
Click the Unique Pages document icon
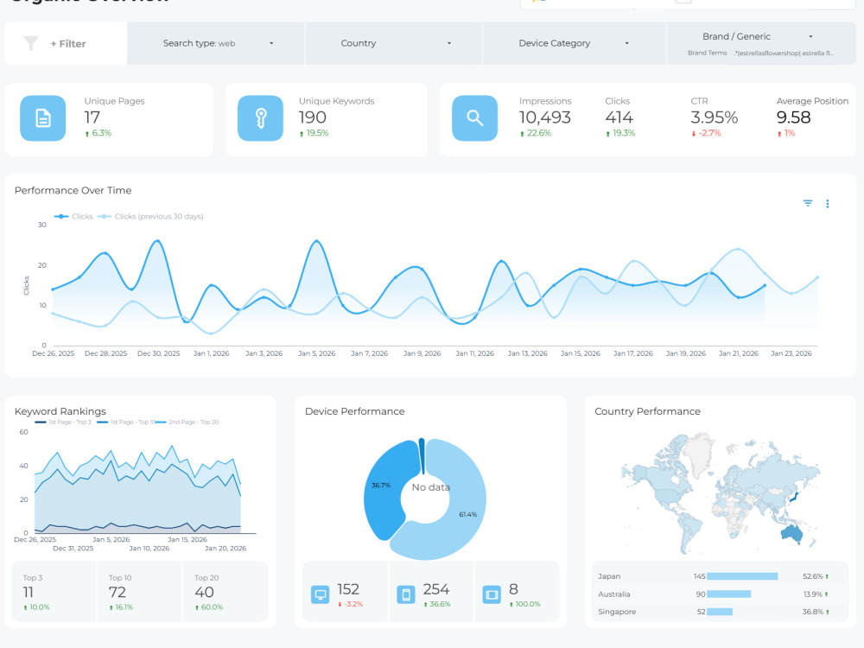pos(43,118)
